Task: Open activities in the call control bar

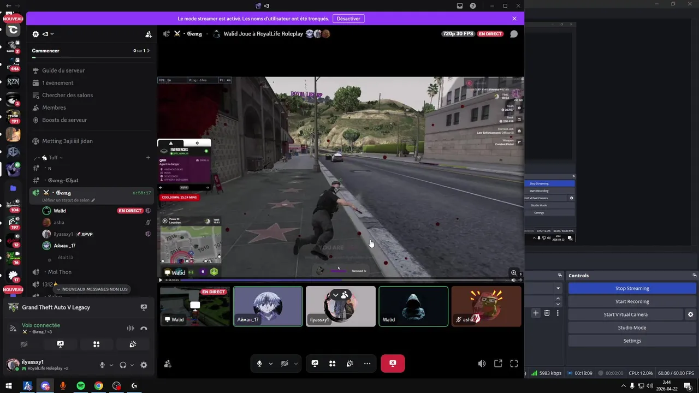Action: pos(332,364)
